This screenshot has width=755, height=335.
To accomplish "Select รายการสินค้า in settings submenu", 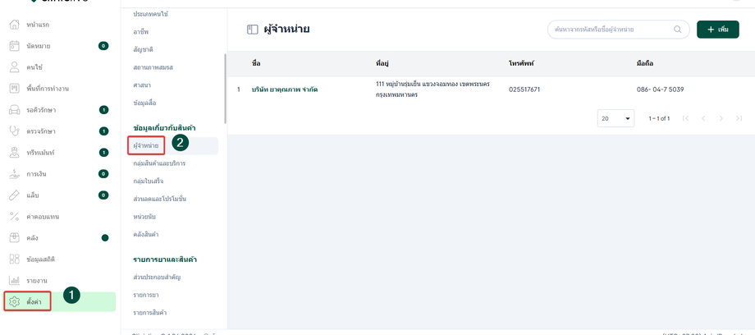I will pos(149,312).
